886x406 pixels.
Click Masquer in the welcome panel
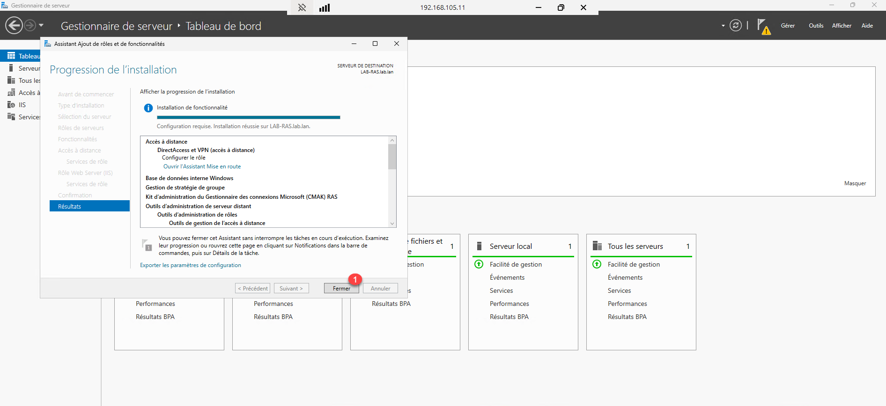point(855,183)
